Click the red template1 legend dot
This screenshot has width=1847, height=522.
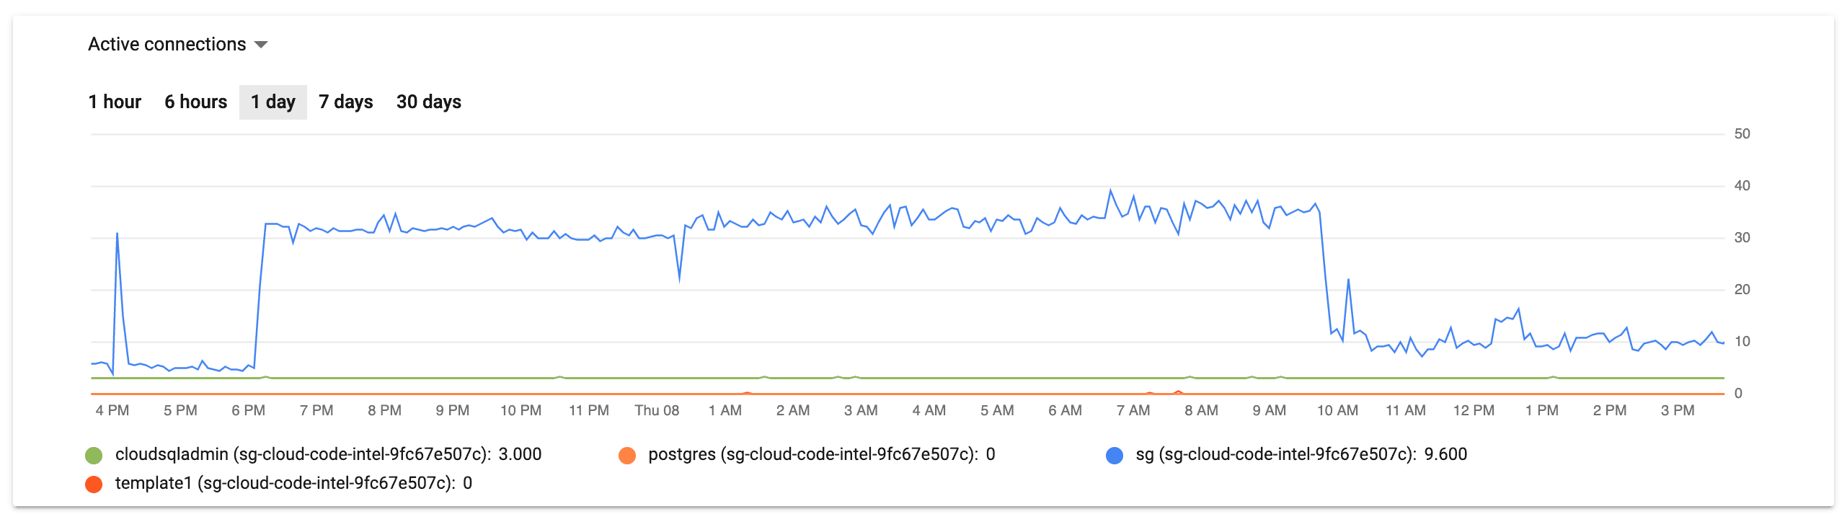pyautogui.click(x=94, y=484)
